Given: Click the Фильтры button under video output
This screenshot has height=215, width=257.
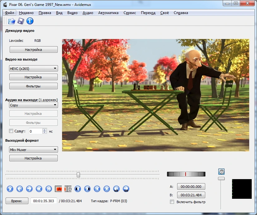Looking at the screenshot, I should click(33, 86).
